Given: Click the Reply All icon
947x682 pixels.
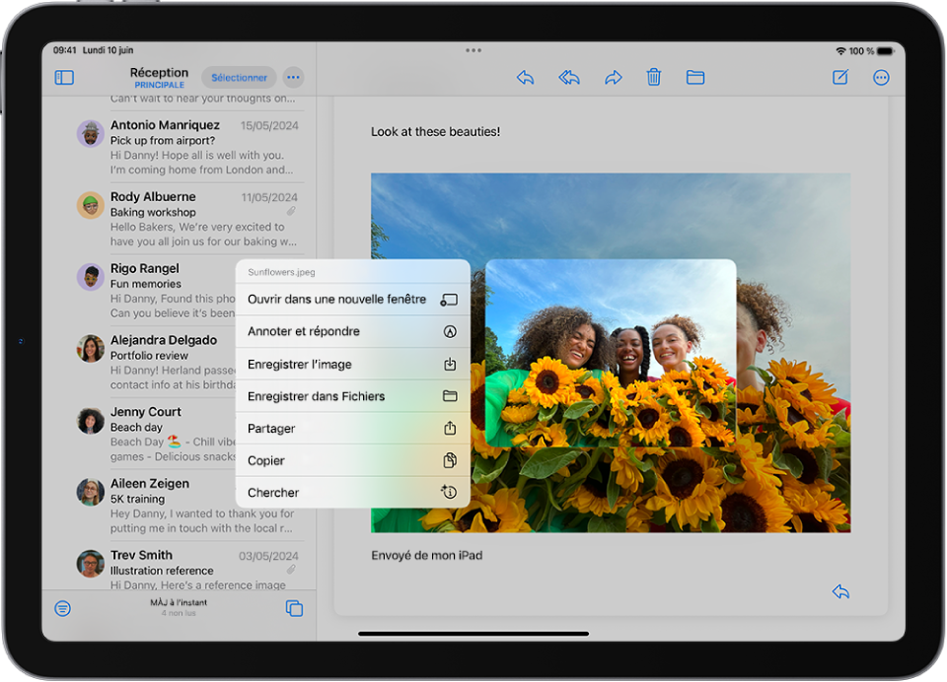Looking at the screenshot, I should [x=569, y=78].
